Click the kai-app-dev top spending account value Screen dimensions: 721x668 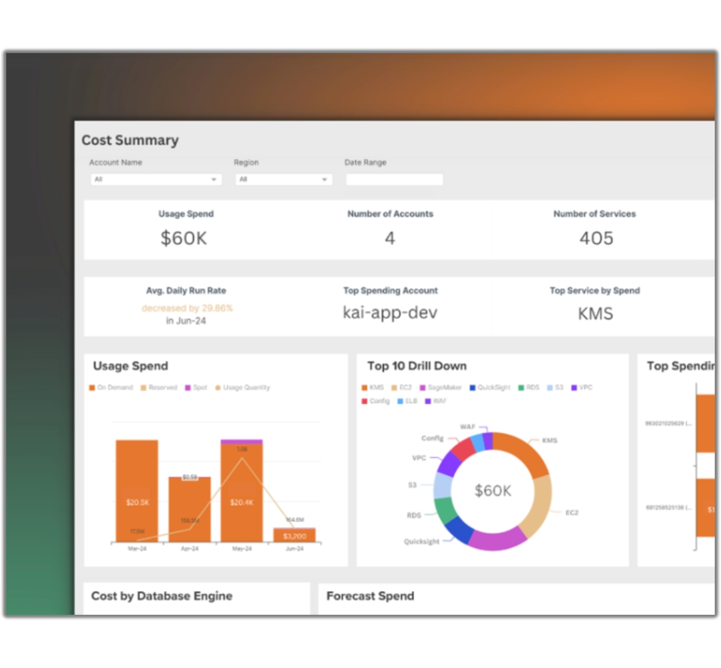(391, 313)
